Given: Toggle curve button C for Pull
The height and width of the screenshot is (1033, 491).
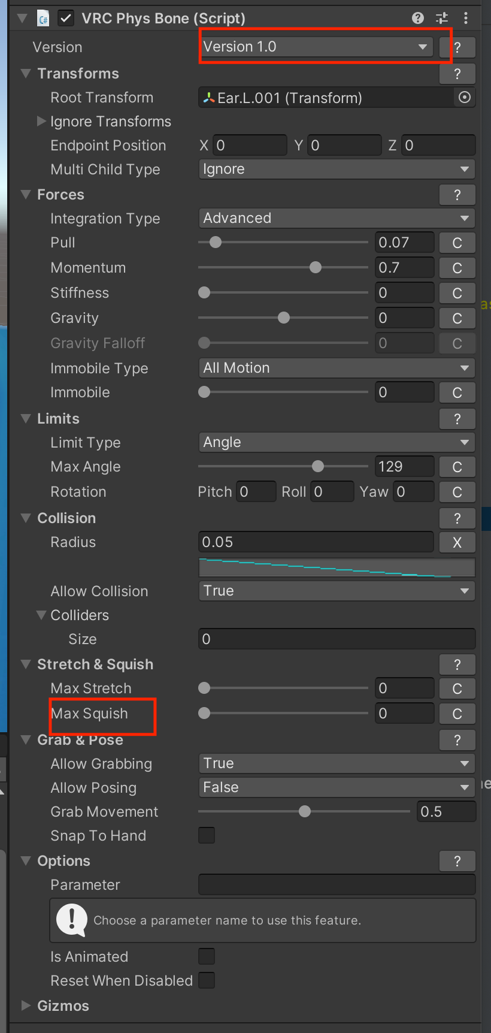Looking at the screenshot, I should click(x=457, y=243).
